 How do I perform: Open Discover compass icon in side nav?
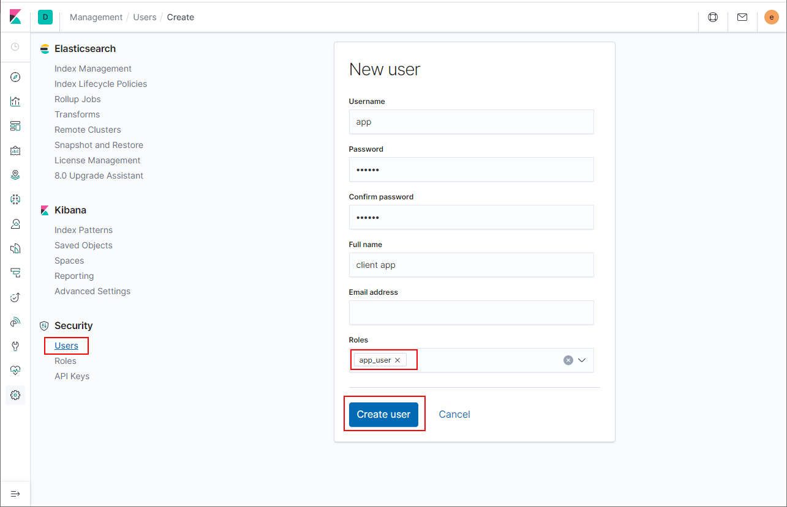15,77
